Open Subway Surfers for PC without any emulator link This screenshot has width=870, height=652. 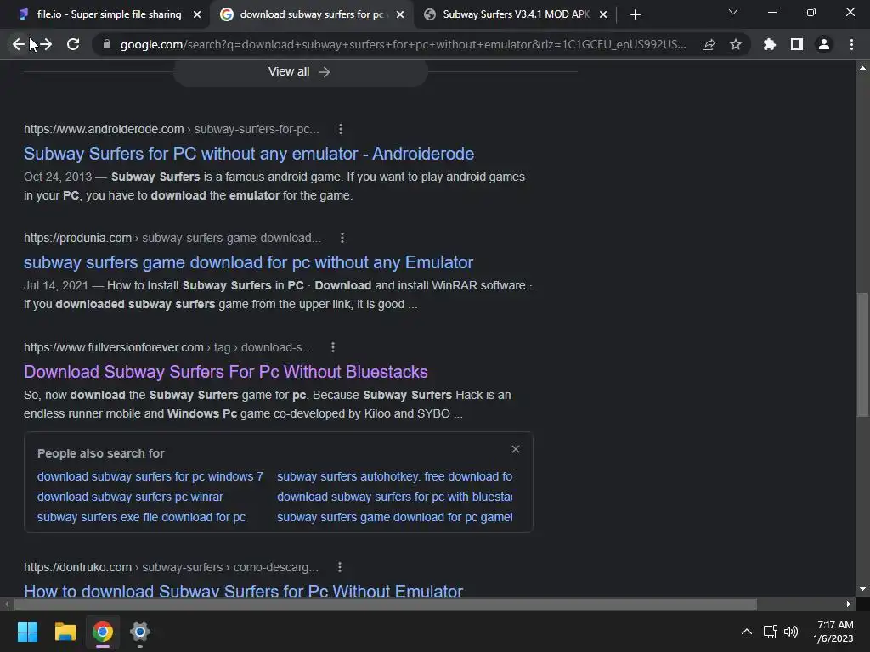(x=249, y=154)
